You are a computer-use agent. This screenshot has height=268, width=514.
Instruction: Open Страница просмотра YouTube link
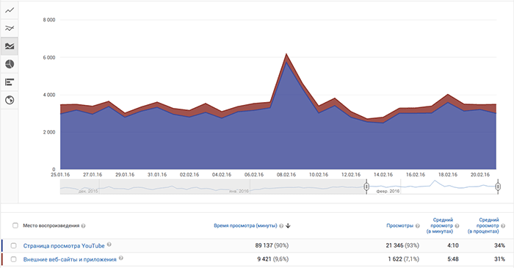pyautogui.click(x=64, y=246)
